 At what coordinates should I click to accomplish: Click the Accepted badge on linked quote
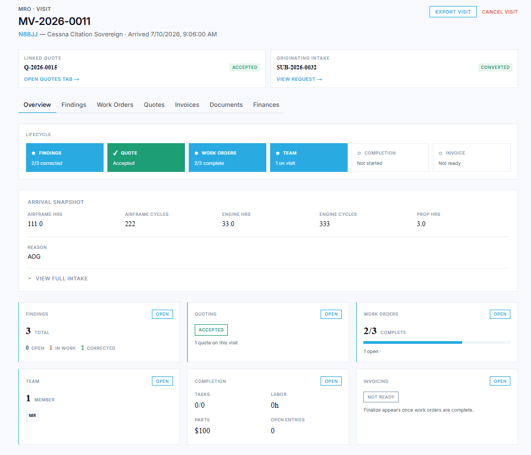click(x=245, y=67)
